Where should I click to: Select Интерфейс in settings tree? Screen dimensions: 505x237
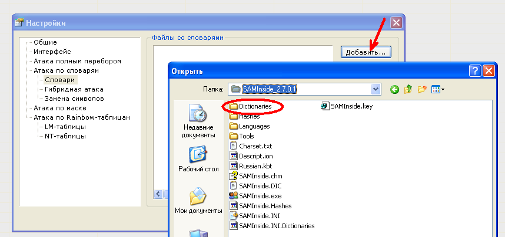pyautogui.click(x=52, y=52)
